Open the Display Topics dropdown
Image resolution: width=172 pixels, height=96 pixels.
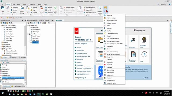(69, 7)
